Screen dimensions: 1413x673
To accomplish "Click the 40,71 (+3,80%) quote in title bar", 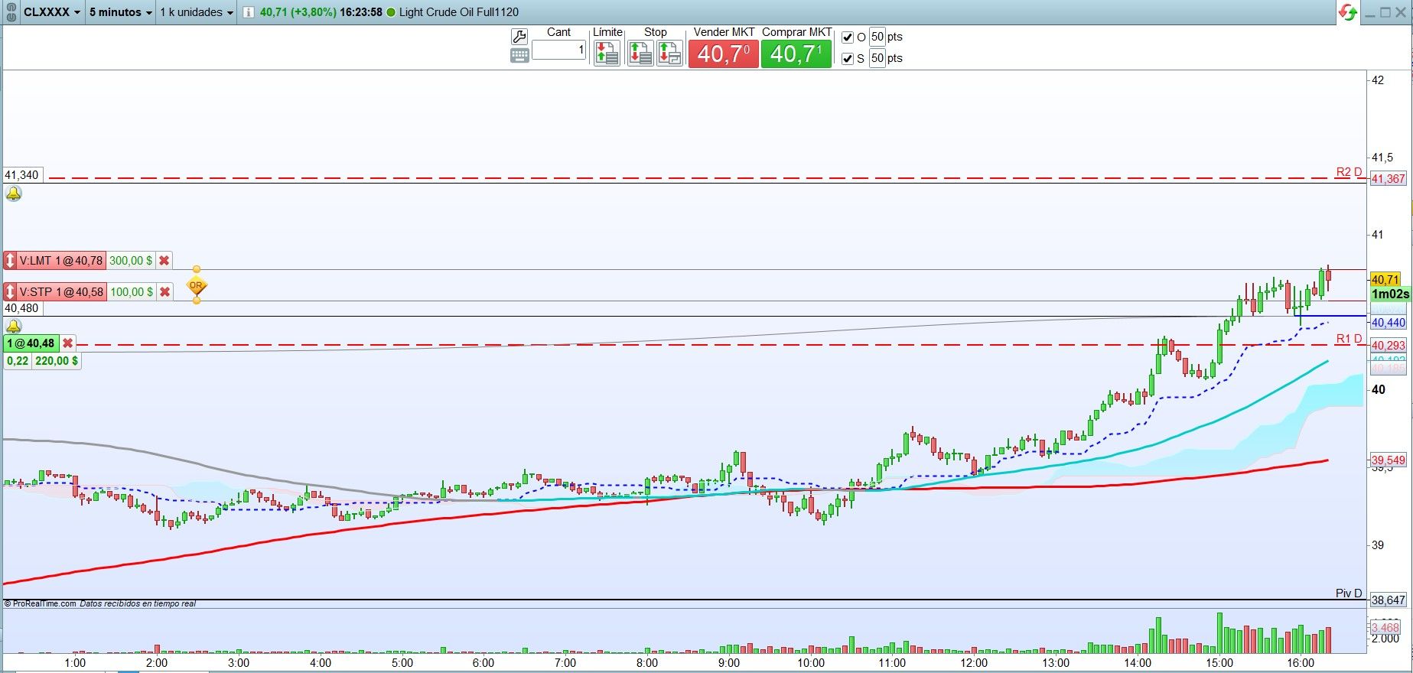I will coord(298,12).
